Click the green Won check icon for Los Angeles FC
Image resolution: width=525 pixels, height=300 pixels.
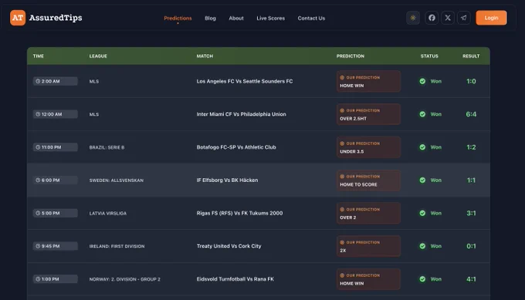[422, 81]
